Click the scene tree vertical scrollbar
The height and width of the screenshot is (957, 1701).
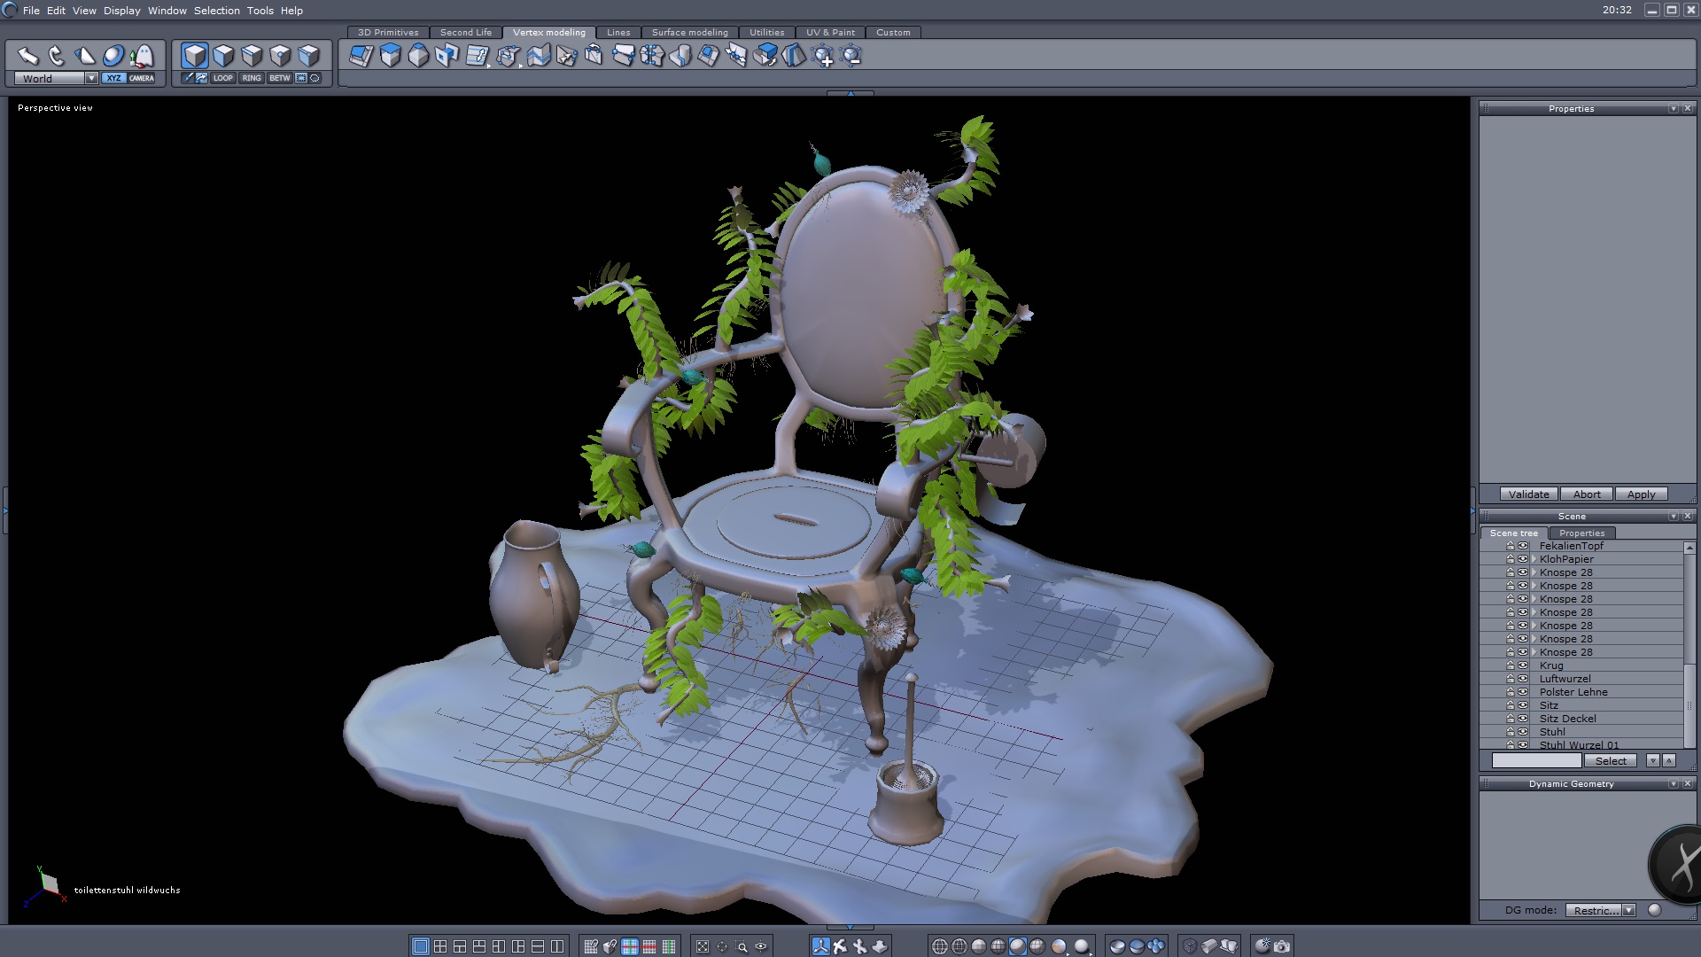pos(1689,704)
